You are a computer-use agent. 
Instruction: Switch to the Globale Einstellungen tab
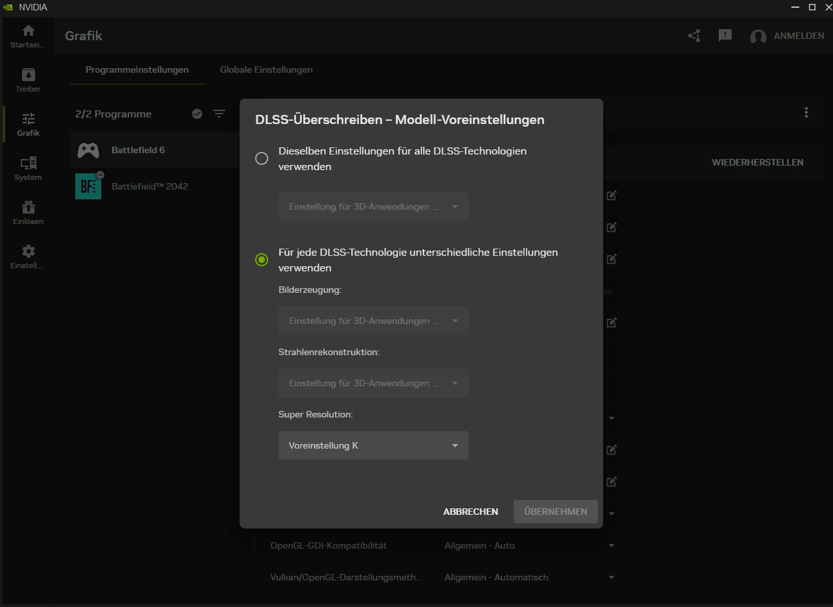click(266, 69)
